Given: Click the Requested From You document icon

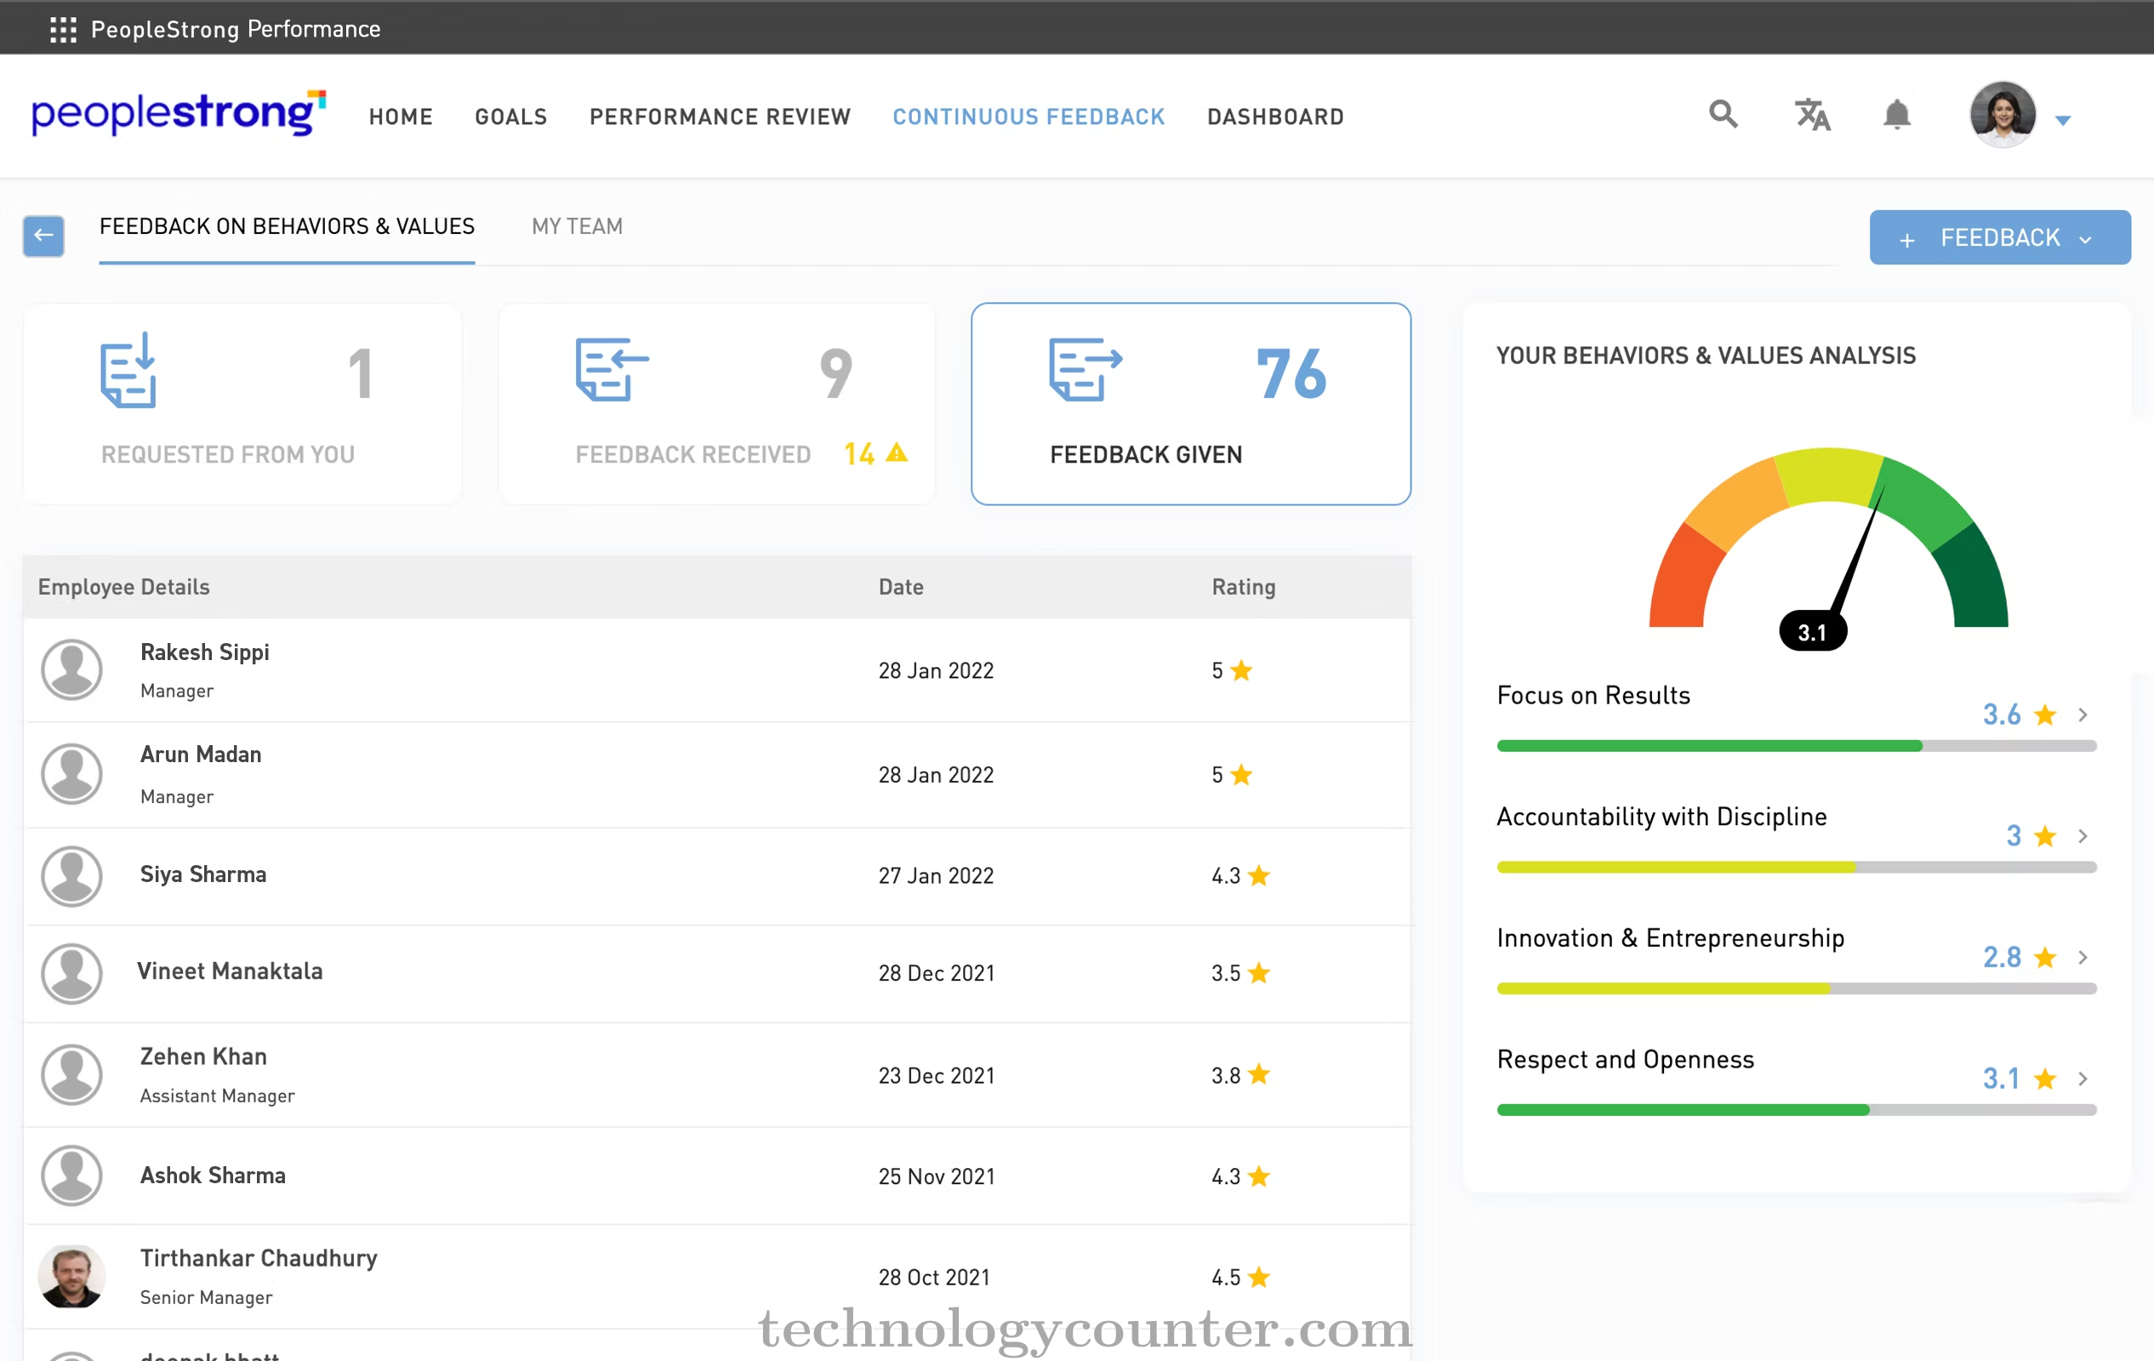Looking at the screenshot, I should (x=128, y=370).
